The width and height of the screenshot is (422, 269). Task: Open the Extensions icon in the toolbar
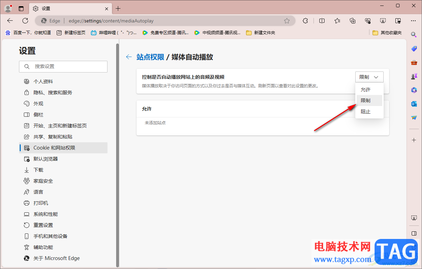[x=305, y=21]
